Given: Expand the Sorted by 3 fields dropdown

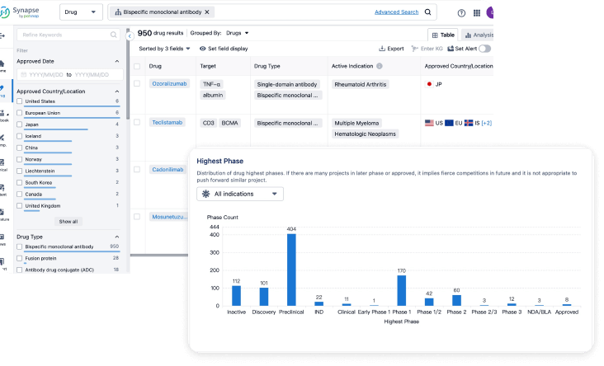Looking at the screenshot, I should tap(165, 49).
